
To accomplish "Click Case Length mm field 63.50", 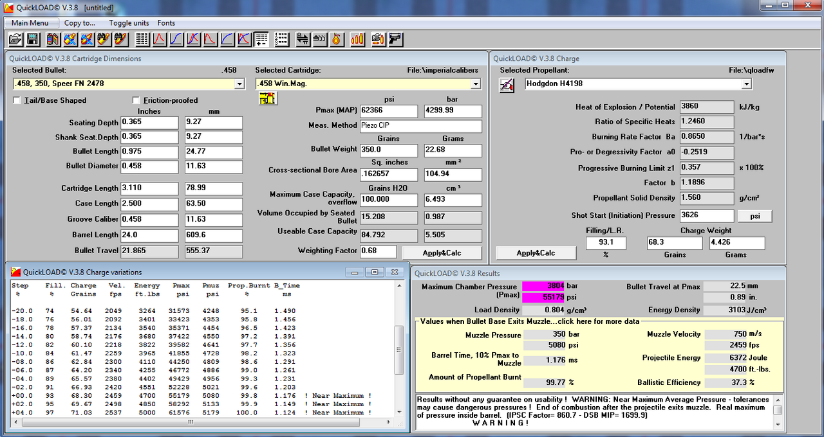I will pyautogui.click(x=214, y=204).
